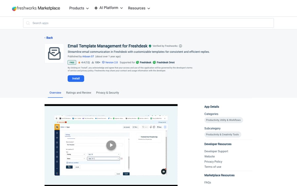Click the demo video thumbnail preview

[111, 145]
